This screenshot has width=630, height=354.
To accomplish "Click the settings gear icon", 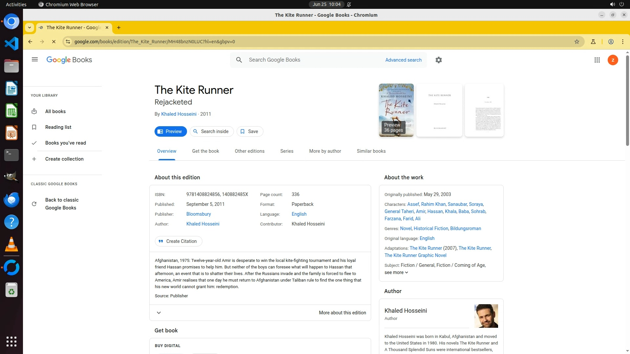I will coord(439,60).
